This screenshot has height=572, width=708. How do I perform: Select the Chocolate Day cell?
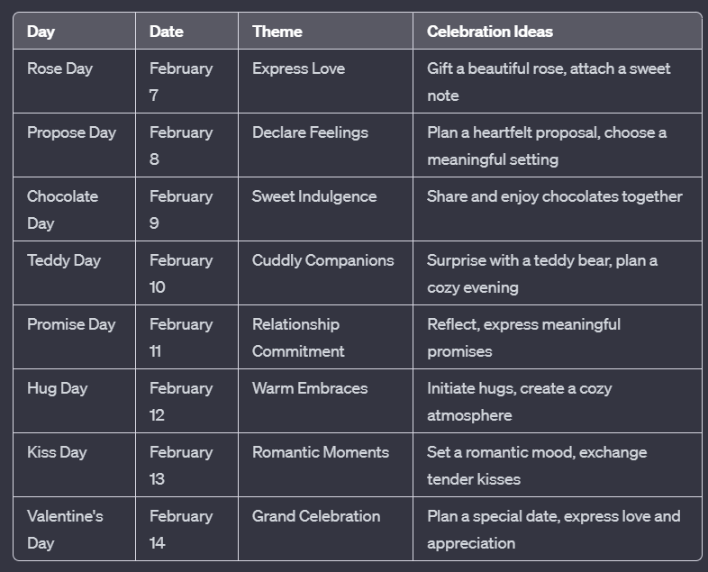[x=75, y=210]
